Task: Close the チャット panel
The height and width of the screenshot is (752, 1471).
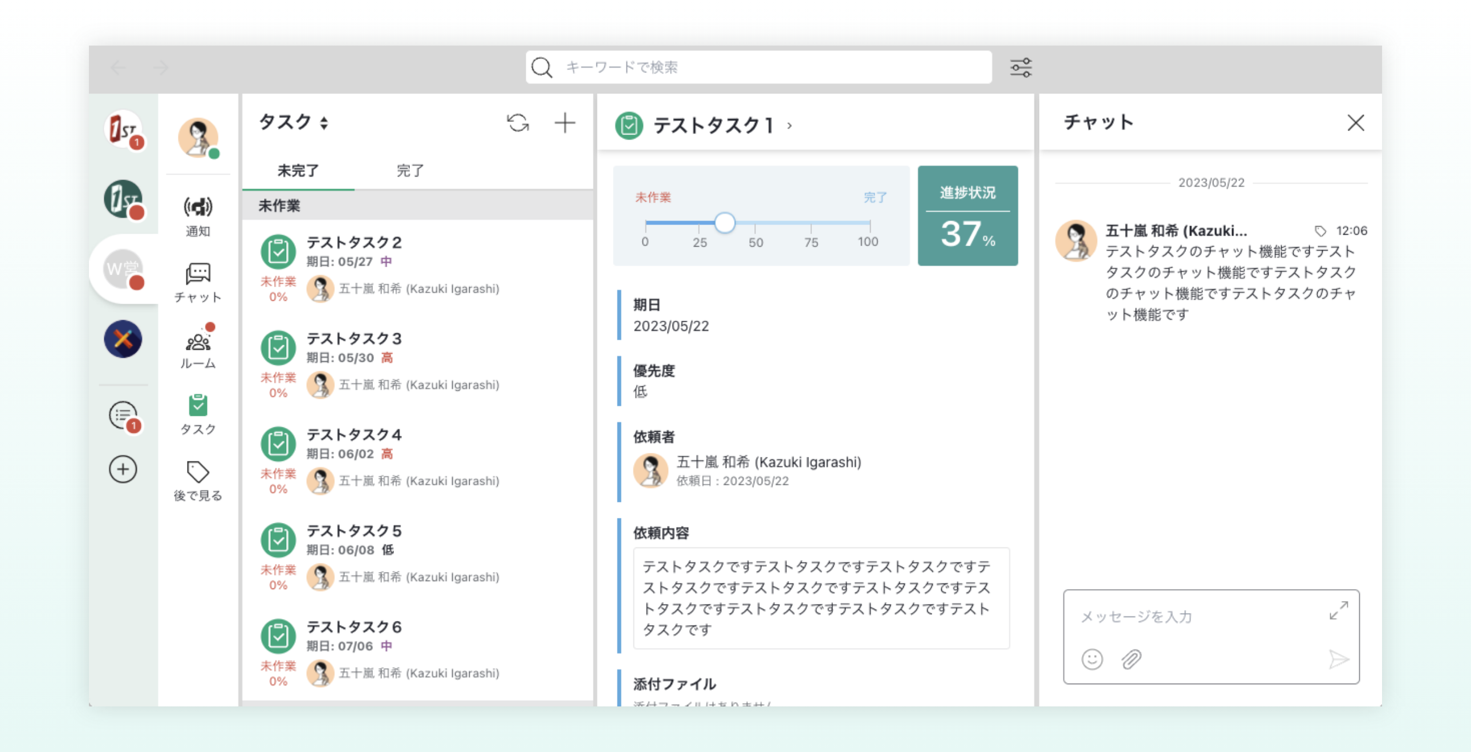Action: [1356, 122]
